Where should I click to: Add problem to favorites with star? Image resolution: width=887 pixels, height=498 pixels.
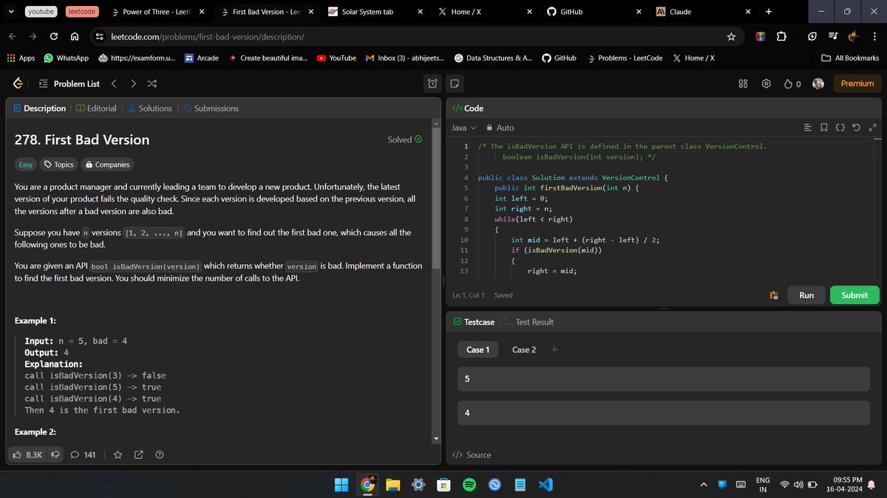coord(118,455)
